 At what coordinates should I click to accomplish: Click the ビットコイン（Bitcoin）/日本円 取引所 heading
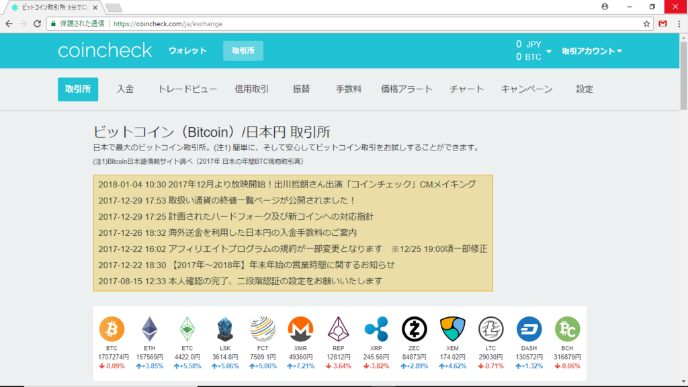212,132
